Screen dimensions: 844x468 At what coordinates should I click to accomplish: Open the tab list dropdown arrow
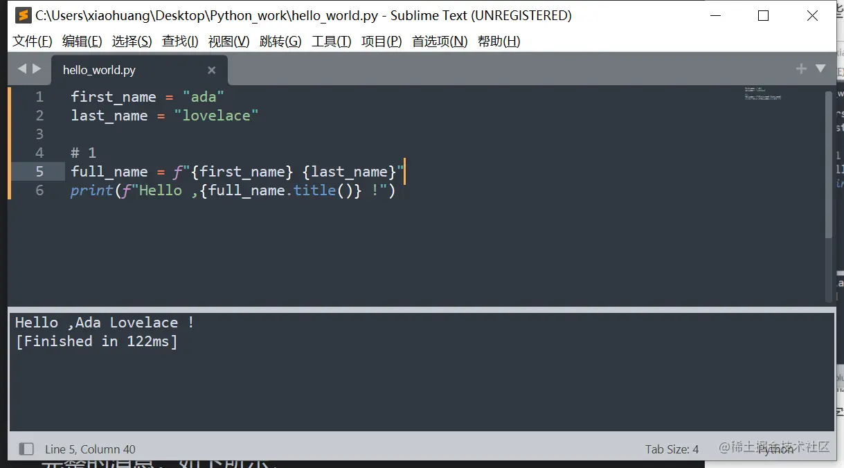[x=820, y=69]
